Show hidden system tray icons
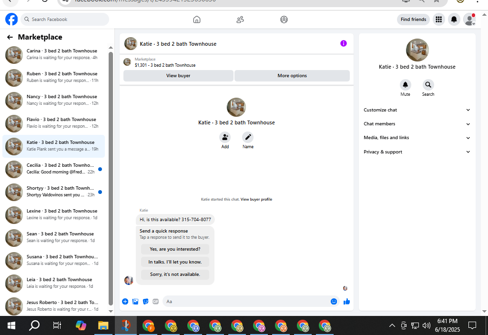488x335 pixels. tap(392, 325)
